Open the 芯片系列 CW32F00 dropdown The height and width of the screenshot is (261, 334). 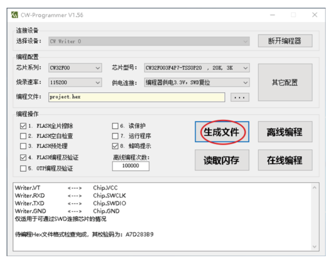pos(75,68)
